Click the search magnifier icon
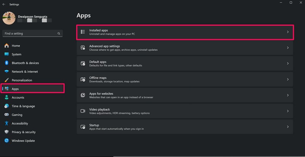 click(x=59, y=33)
